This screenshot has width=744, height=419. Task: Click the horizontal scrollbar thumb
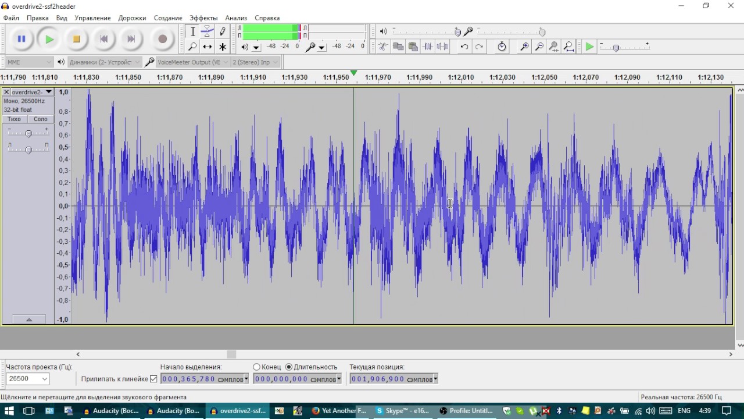click(231, 354)
